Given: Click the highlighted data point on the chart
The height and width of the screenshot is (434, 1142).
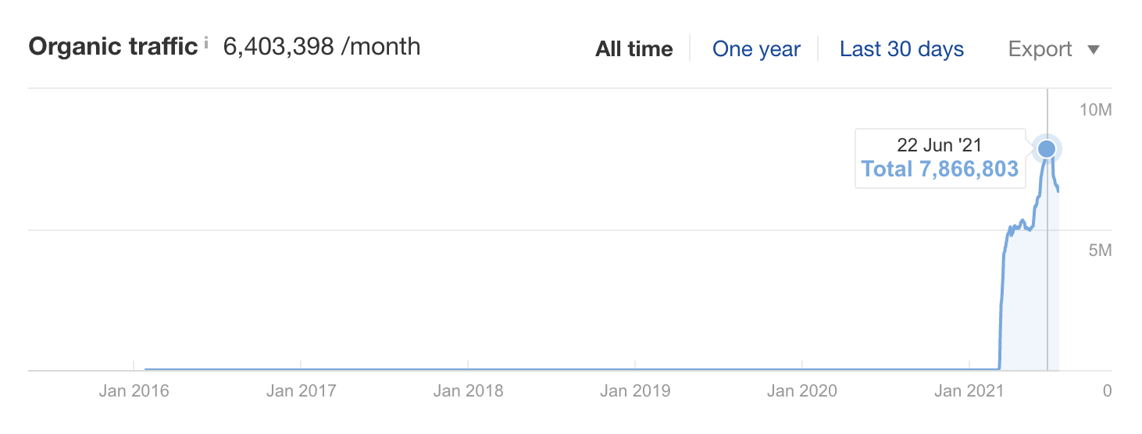Looking at the screenshot, I should click(1047, 148).
